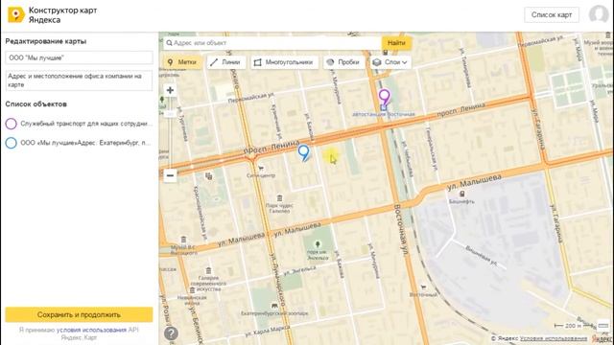This screenshot has width=614, height=345.
Task: Click the Екатеринбургский зоопарк icon
Action: click(274, 306)
